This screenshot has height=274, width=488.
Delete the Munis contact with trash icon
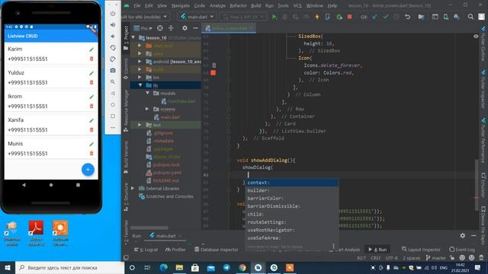pos(91,153)
